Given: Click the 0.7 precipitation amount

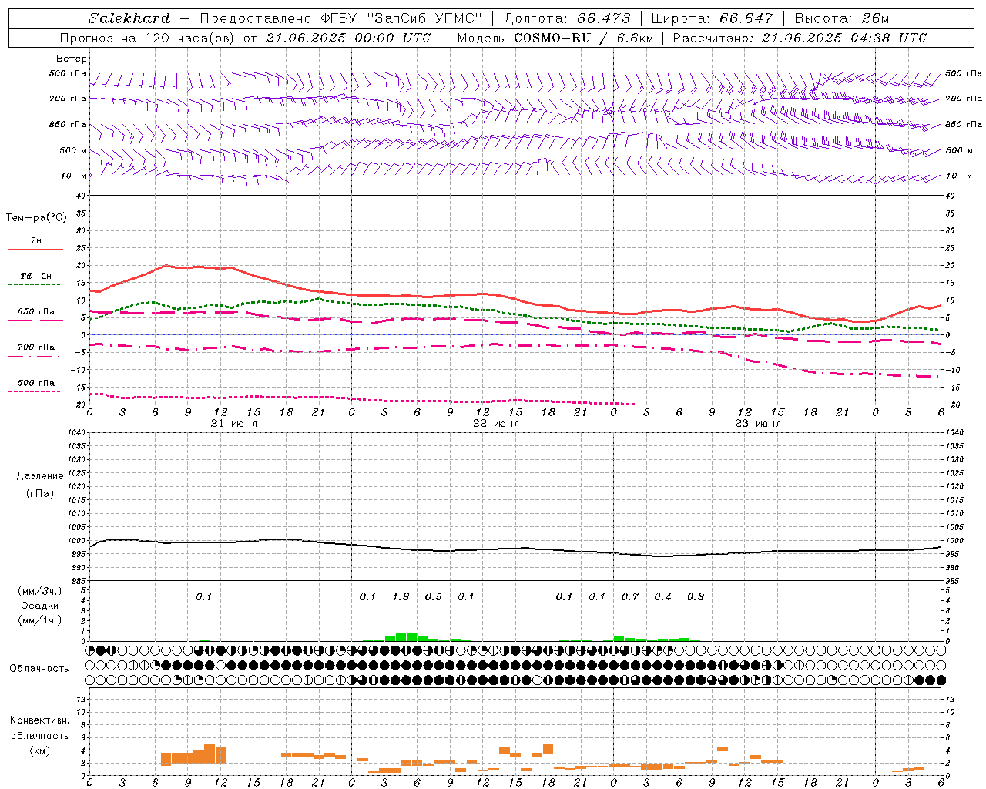Looking at the screenshot, I should pos(630,597).
